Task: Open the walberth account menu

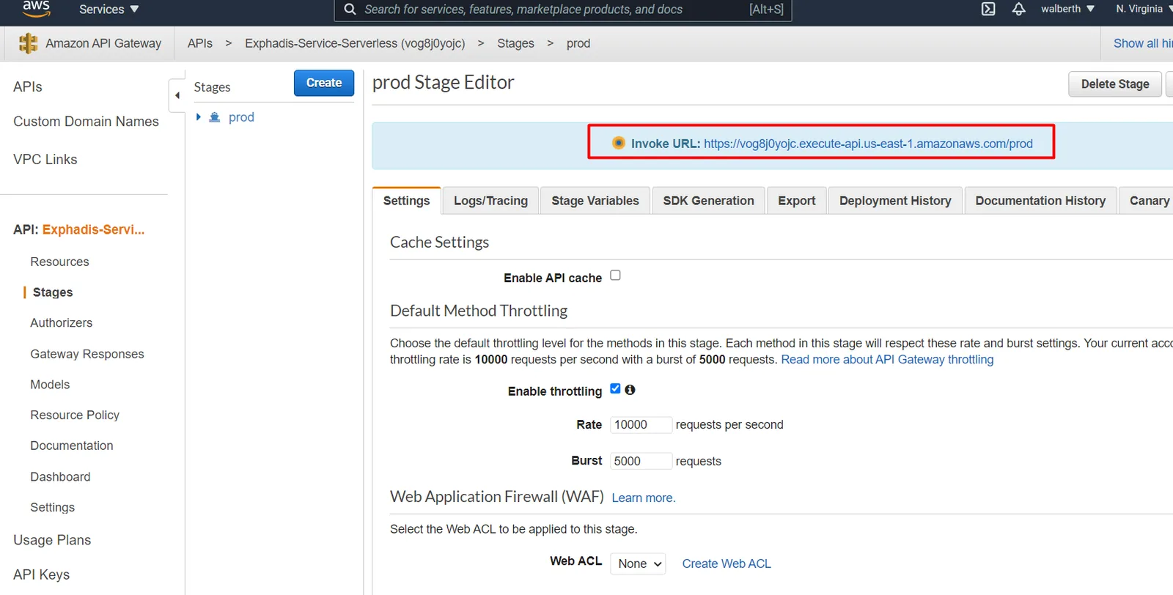Action: click(1067, 9)
